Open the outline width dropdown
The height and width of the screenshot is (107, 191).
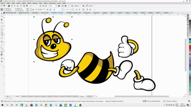click(62, 10)
